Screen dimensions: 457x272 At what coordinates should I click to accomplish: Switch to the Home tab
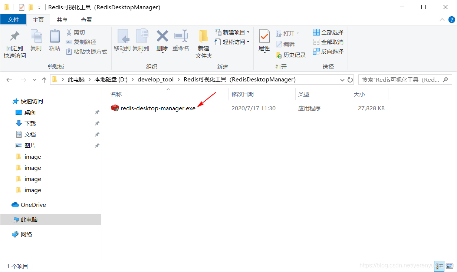pos(38,20)
